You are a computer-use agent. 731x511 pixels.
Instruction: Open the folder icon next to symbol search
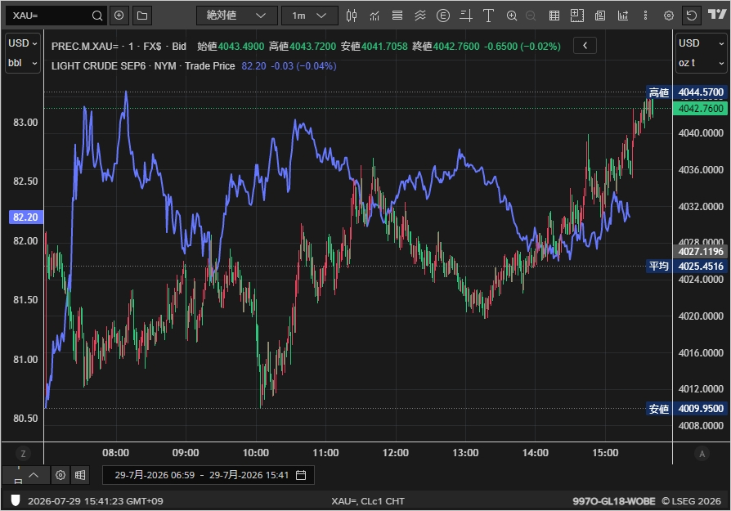[x=142, y=16]
